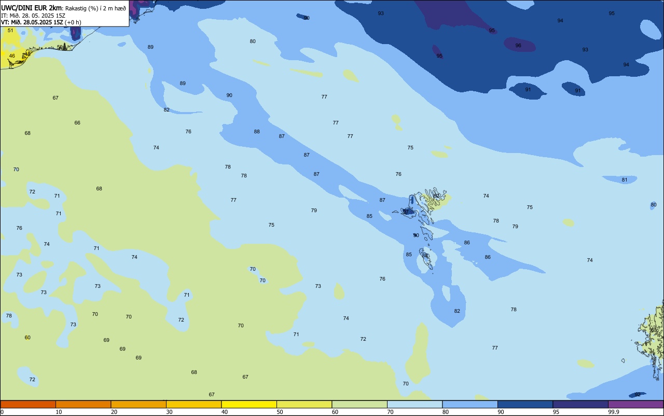Select the map value 88
The width and height of the screenshot is (664, 416).
pyautogui.click(x=257, y=132)
